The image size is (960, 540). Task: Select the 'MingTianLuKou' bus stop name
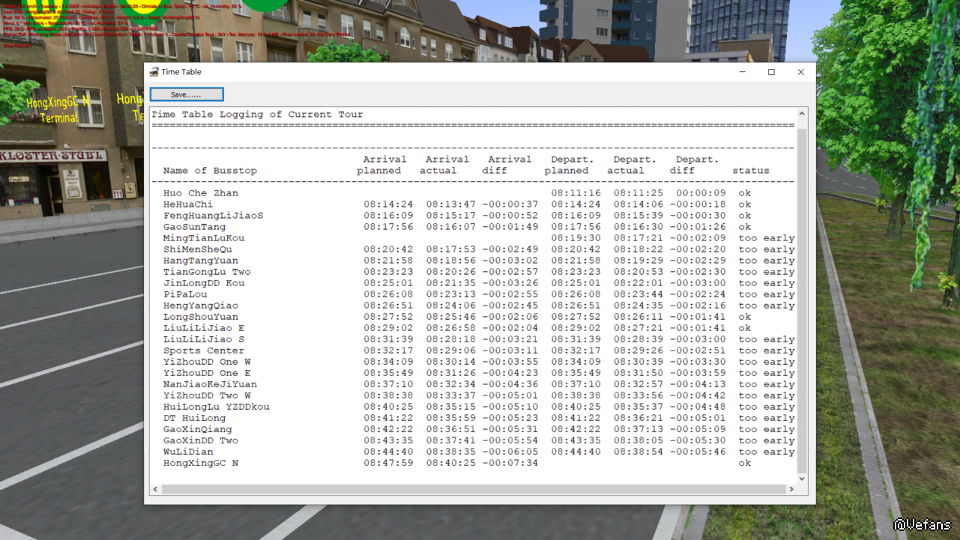(x=204, y=238)
